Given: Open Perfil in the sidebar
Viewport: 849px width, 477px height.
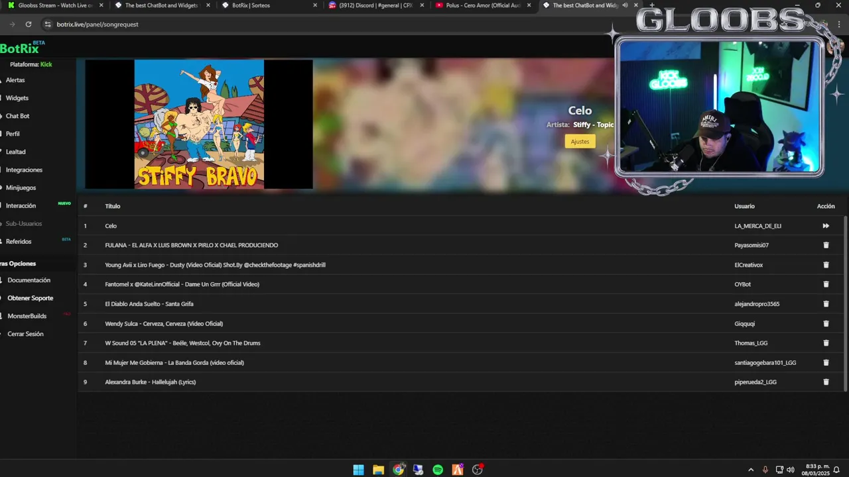Looking at the screenshot, I should point(13,134).
